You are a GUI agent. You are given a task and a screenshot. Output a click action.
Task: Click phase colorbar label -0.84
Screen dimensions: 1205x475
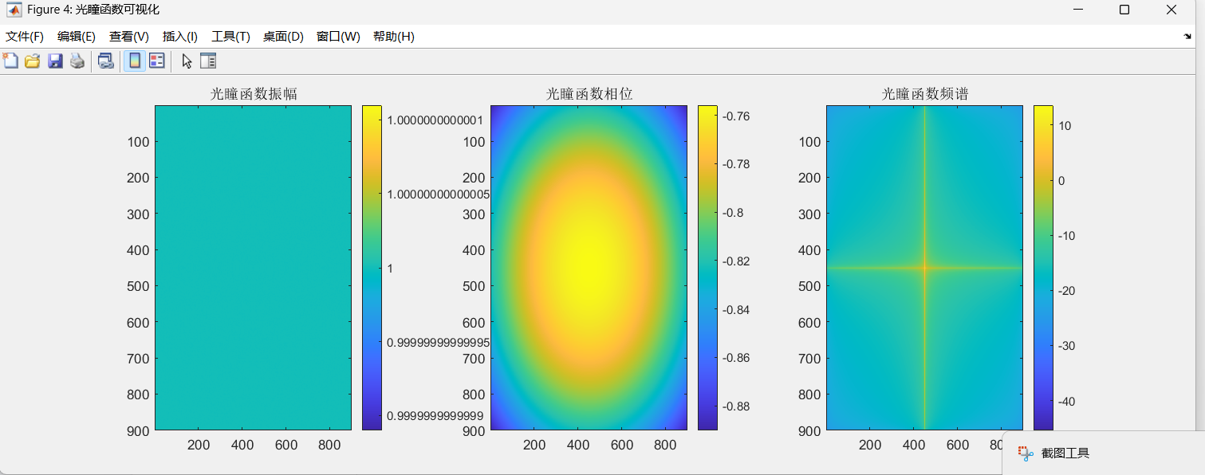tap(736, 309)
